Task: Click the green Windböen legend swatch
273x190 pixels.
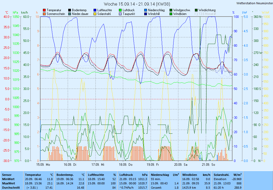Action: (x=171, y=14)
